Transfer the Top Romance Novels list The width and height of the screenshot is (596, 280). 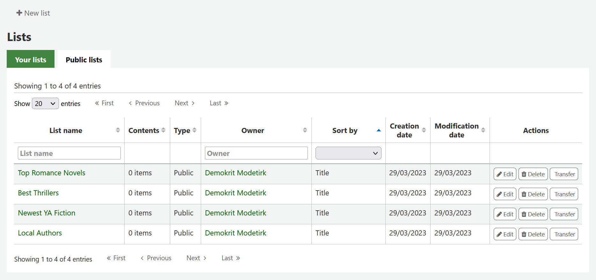564,174
